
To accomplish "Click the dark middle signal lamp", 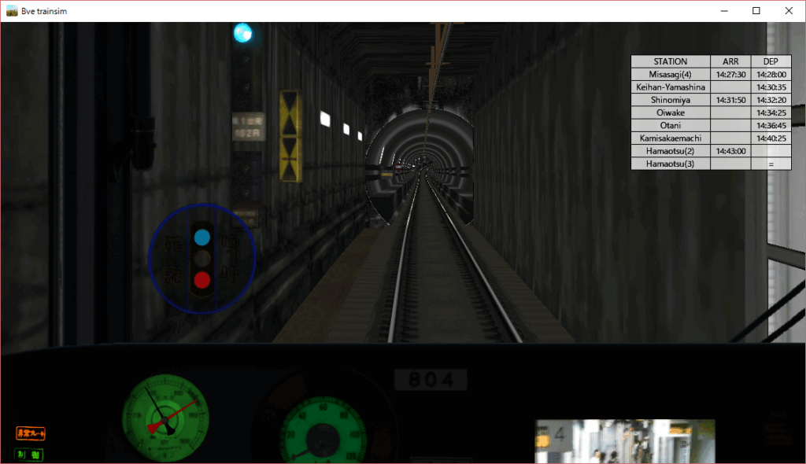I will tap(202, 259).
